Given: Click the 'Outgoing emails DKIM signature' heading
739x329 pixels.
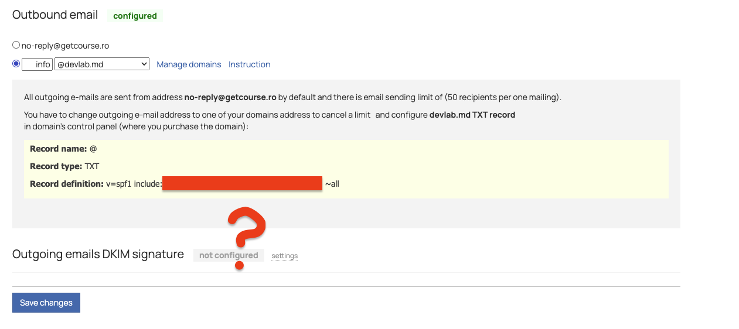Looking at the screenshot, I should [98, 255].
